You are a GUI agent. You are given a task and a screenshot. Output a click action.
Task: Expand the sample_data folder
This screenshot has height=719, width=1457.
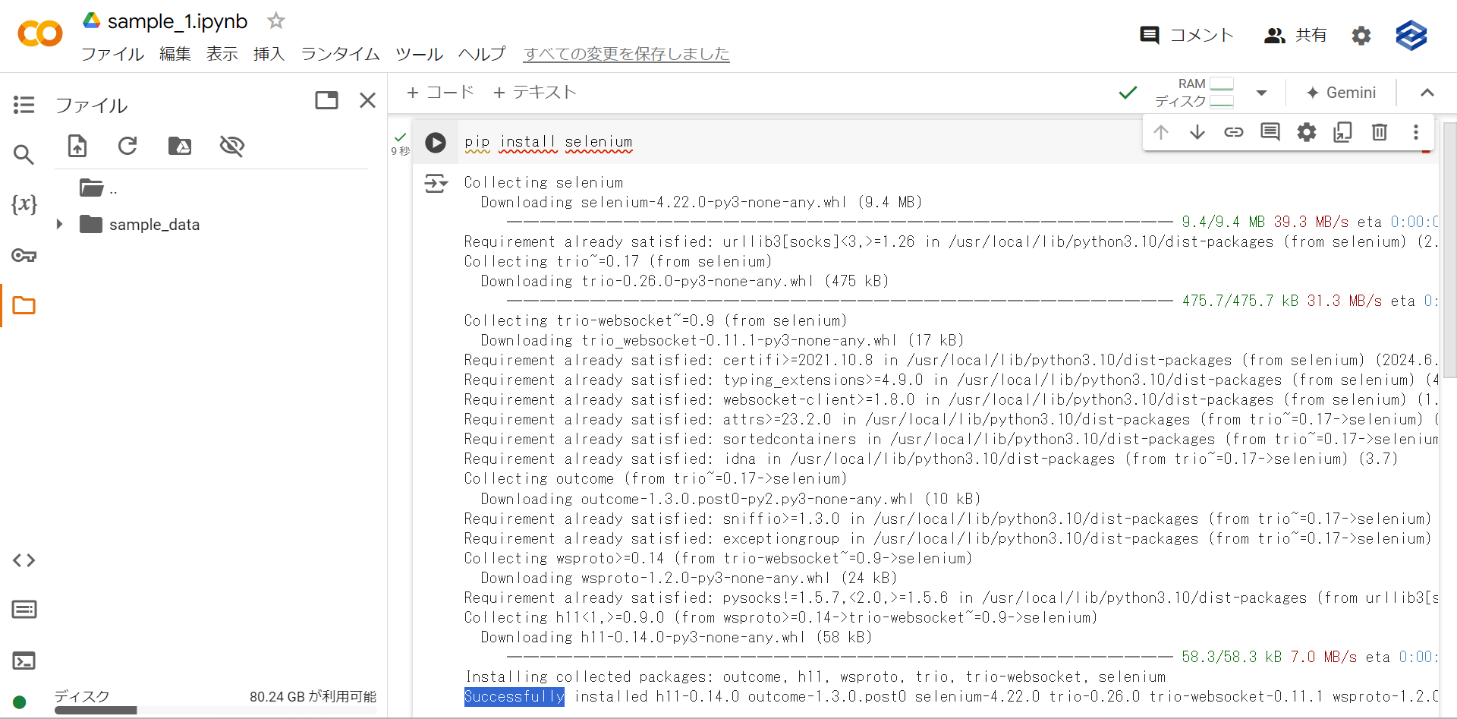[x=60, y=224]
